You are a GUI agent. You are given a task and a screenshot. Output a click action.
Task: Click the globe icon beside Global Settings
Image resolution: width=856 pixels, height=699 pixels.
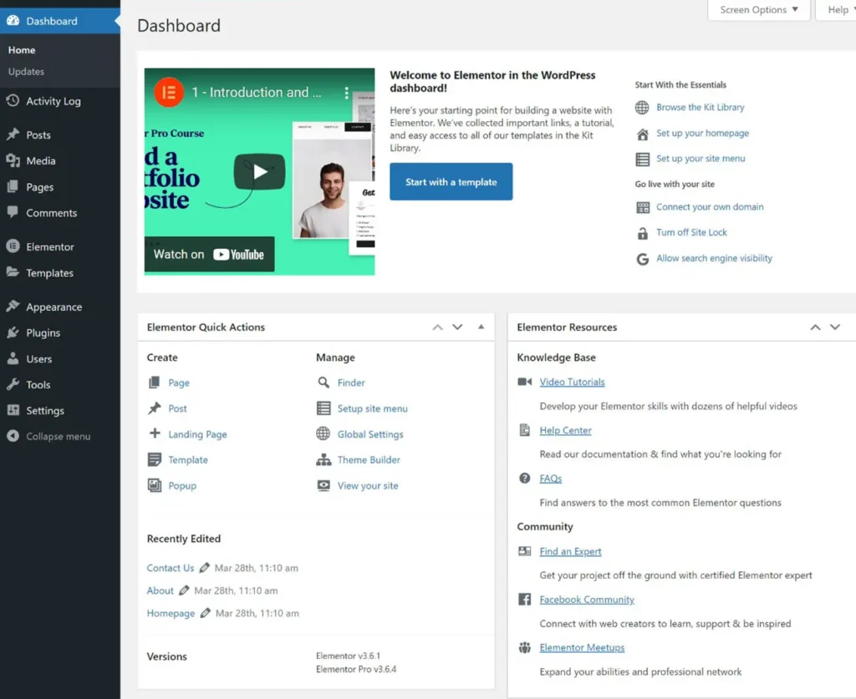[324, 433]
